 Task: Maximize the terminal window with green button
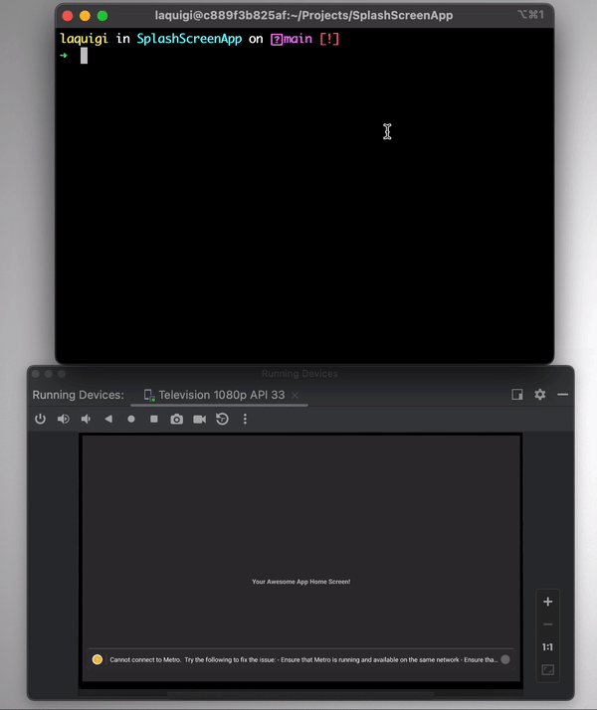[102, 16]
